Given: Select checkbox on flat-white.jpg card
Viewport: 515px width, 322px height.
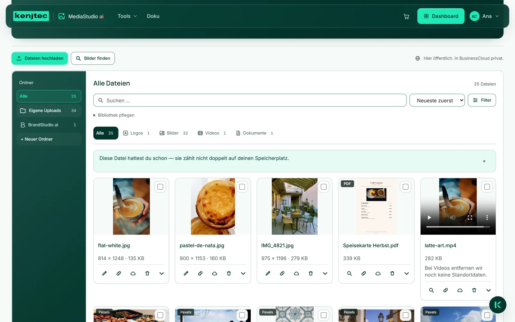Looking at the screenshot, I should [160, 187].
